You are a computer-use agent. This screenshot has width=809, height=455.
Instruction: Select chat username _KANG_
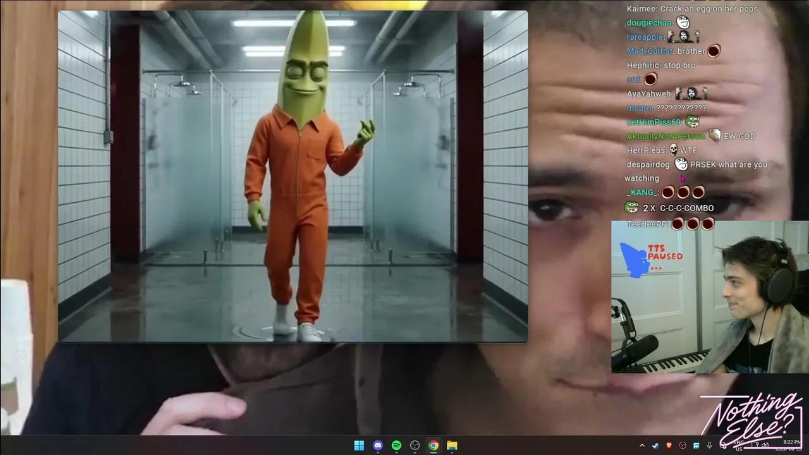[642, 193]
